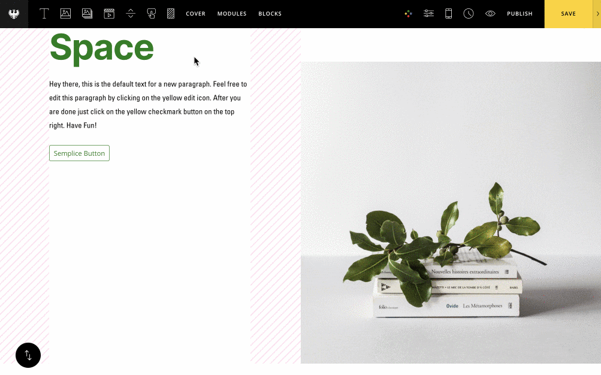Insert a spacer module icon
This screenshot has height=375, width=601.
point(131,14)
